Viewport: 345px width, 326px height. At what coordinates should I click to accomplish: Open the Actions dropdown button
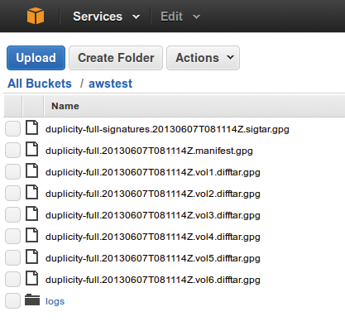[203, 58]
